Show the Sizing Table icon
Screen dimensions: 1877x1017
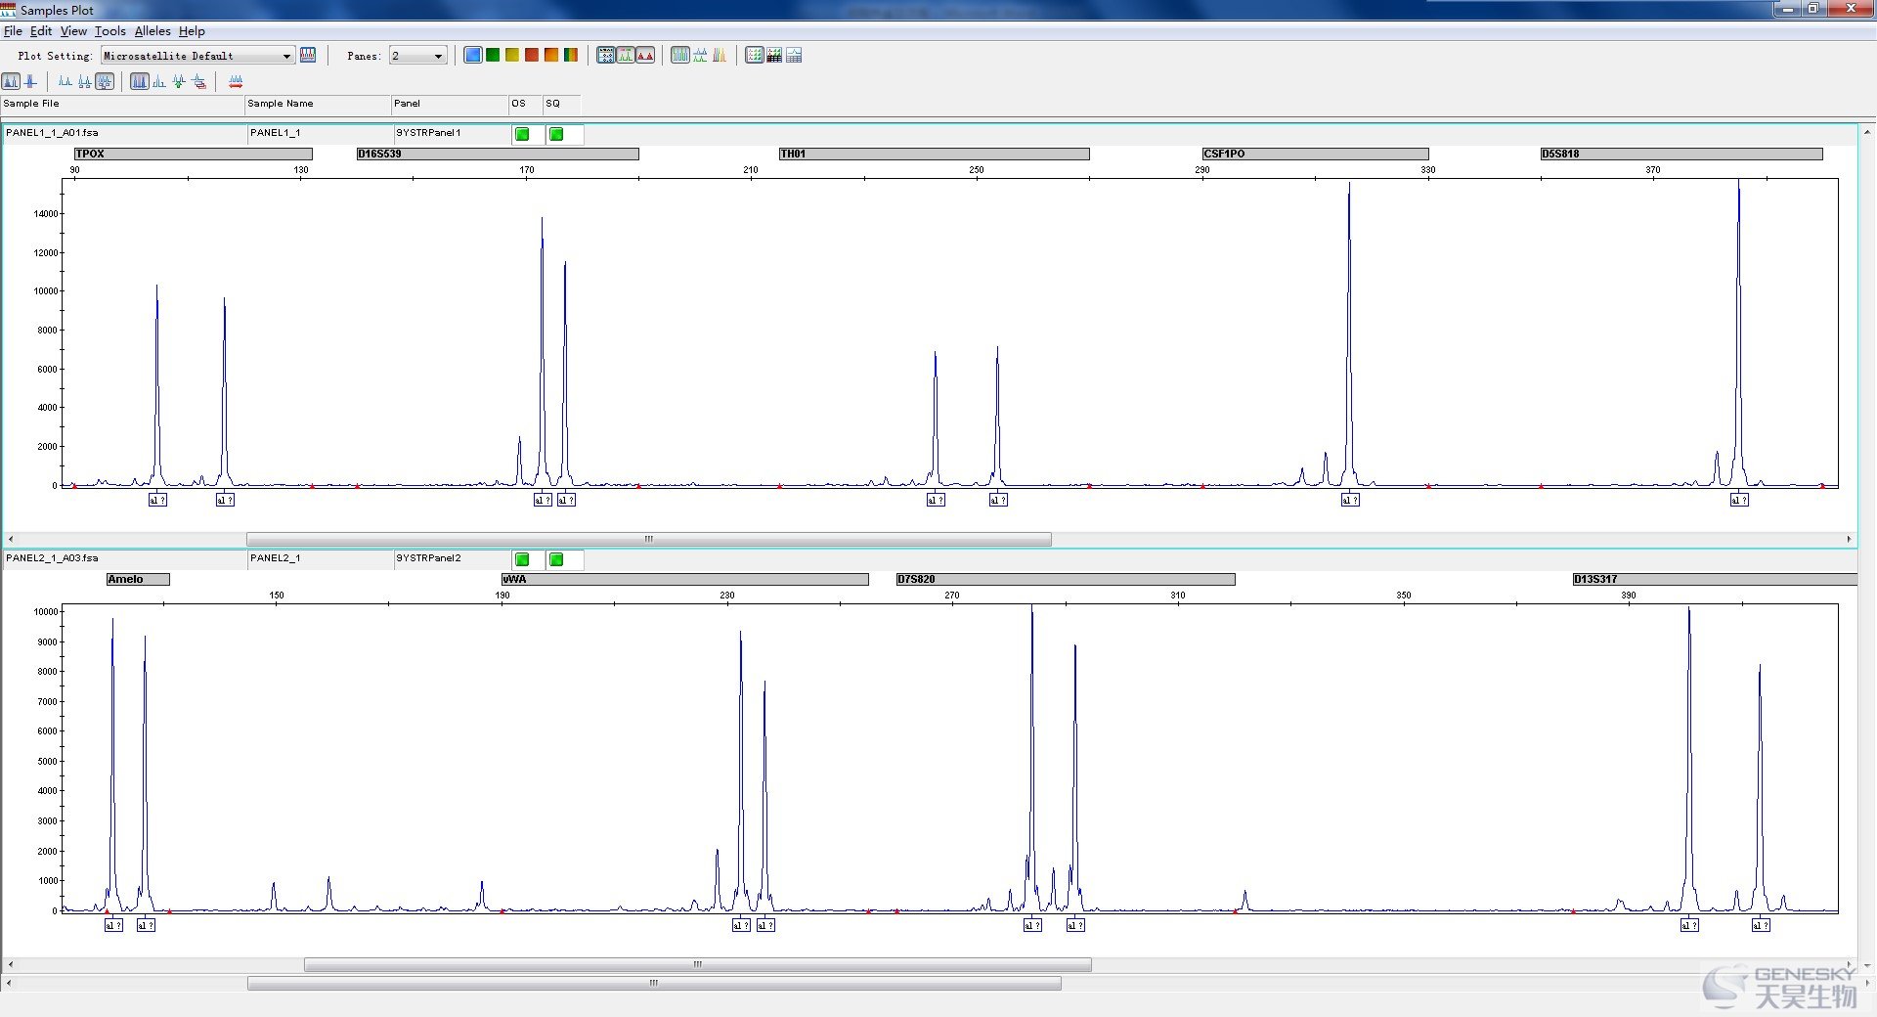[x=774, y=56]
